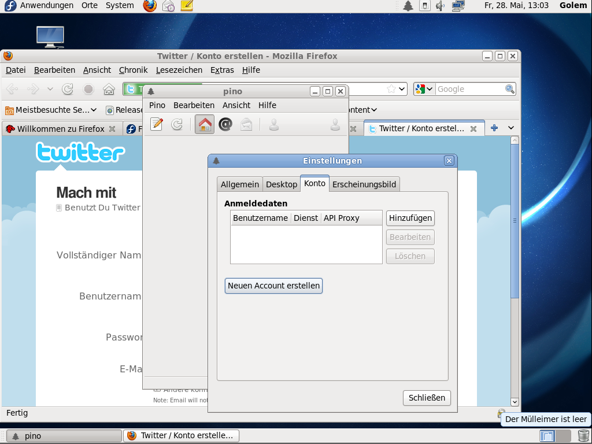Viewport: 592px width, 444px height.
Task: Click the user info icon beside the envelope
Action: 274,124
